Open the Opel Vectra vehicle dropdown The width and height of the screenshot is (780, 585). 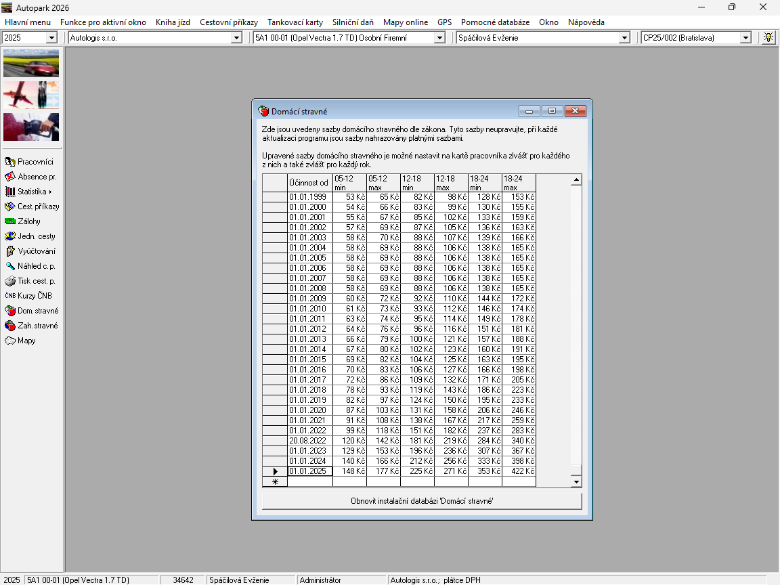tap(439, 38)
